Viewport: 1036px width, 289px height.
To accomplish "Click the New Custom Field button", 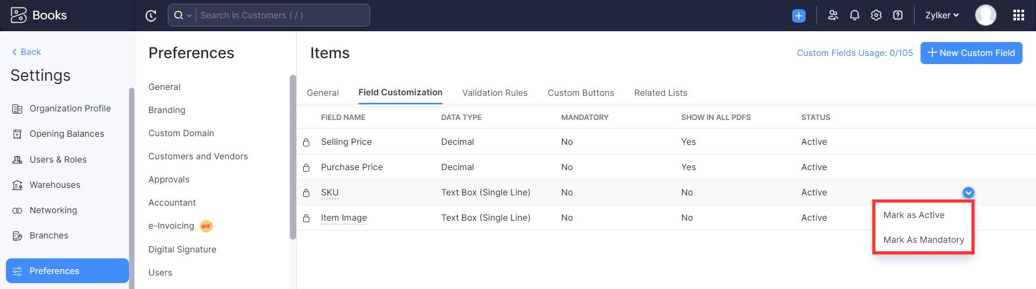I will coord(971,53).
